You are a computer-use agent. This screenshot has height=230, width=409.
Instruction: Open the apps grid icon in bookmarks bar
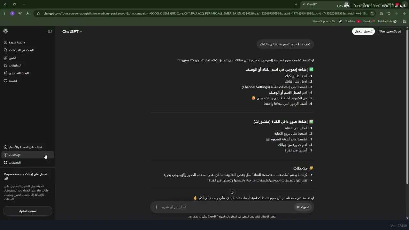(x=405, y=21)
